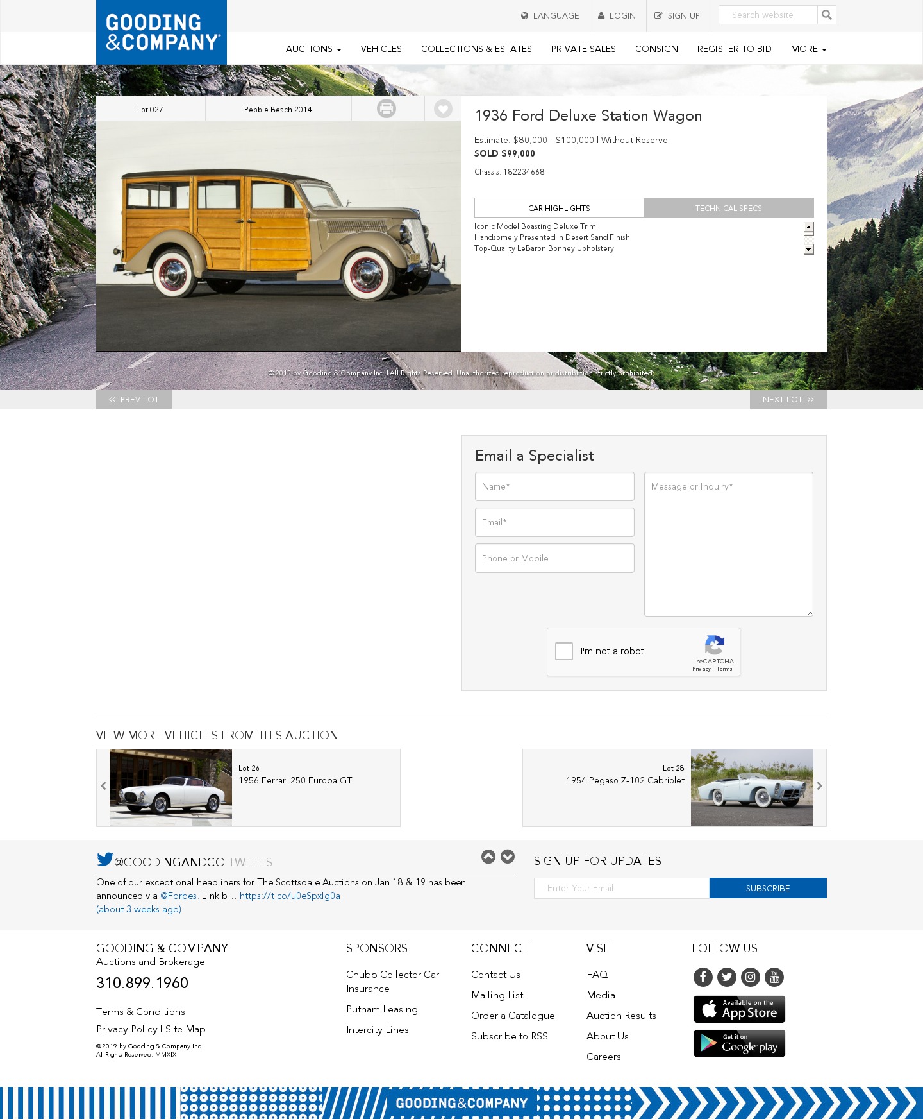Click the Subscribe button
The height and width of the screenshot is (1119, 923).
768,888
